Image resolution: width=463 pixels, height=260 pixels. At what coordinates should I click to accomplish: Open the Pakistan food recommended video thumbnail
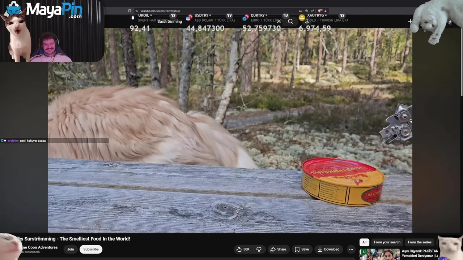pos(379,254)
